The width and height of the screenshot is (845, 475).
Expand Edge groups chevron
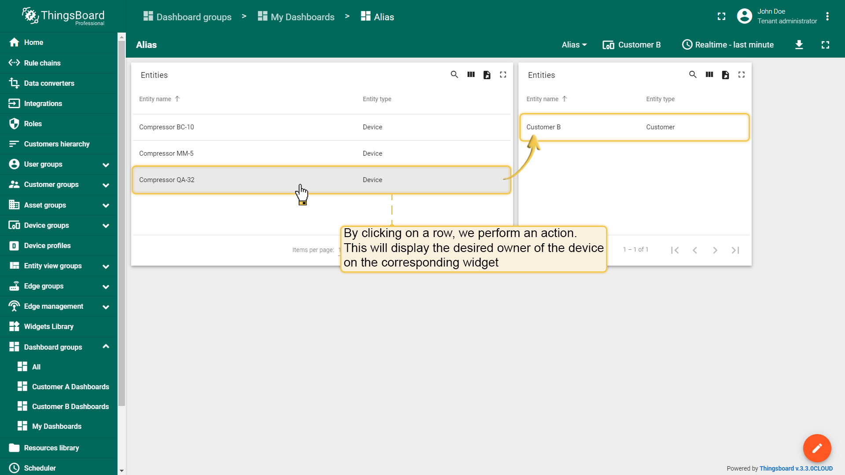106,287
